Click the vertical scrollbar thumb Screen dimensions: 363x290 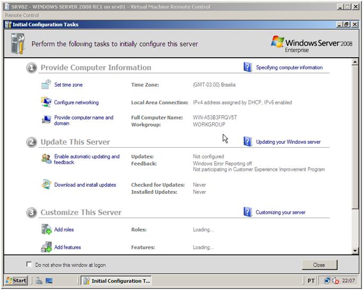355,137
